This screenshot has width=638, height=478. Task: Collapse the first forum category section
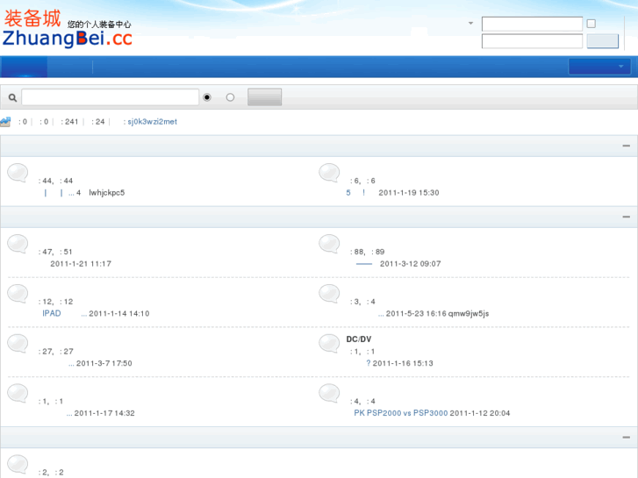click(627, 146)
